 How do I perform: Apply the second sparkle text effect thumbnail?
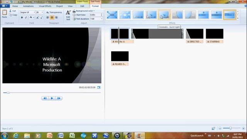125,15
